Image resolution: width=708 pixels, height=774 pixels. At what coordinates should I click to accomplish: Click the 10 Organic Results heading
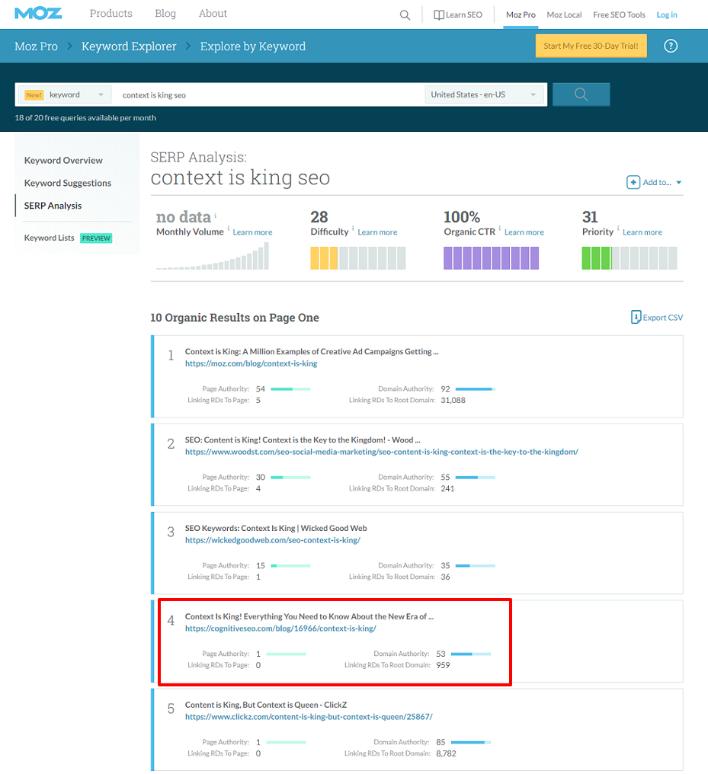coord(235,318)
